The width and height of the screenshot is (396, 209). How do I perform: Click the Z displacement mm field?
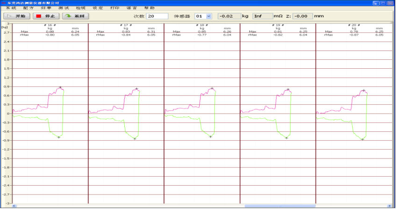point(299,16)
